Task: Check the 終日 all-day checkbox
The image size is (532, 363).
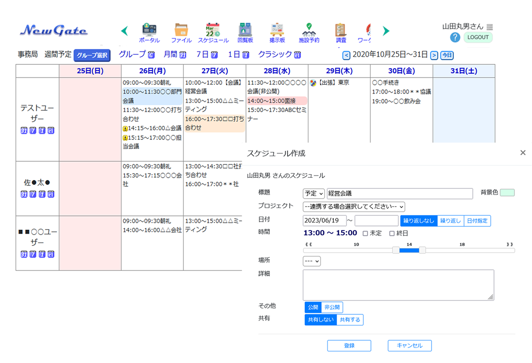Action: [392, 233]
